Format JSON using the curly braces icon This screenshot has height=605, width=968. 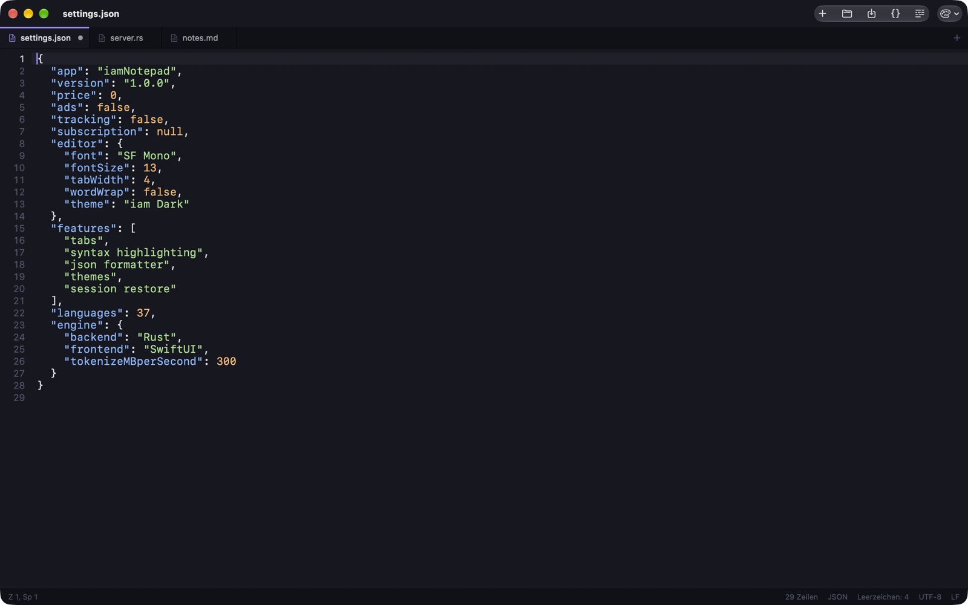895,13
